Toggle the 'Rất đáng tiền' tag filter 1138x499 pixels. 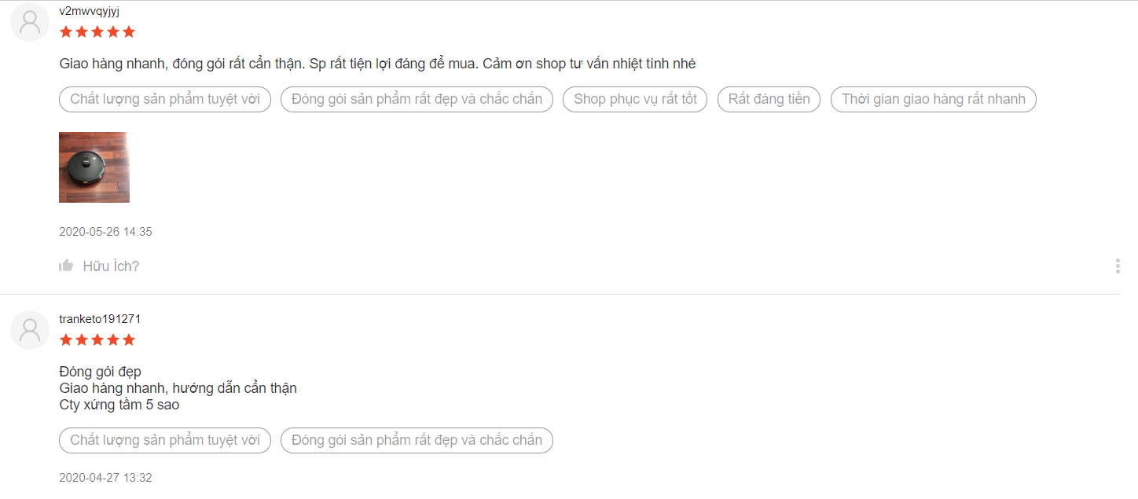point(768,99)
